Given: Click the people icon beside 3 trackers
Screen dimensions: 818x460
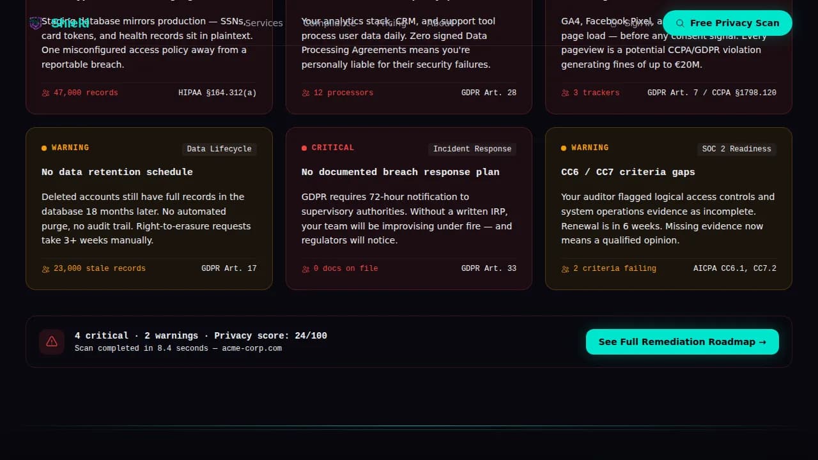Looking at the screenshot, I should [x=565, y=93].
